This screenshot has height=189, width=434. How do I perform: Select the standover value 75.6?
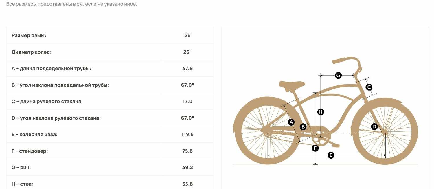click(x=187, y=151)
